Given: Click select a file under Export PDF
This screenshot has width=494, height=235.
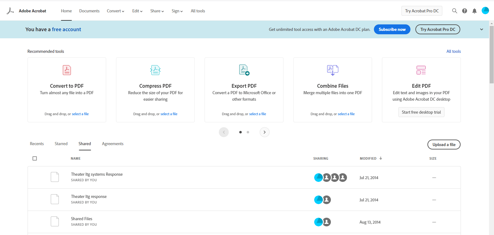Looking at the screenshot, I should pos(258,114).
